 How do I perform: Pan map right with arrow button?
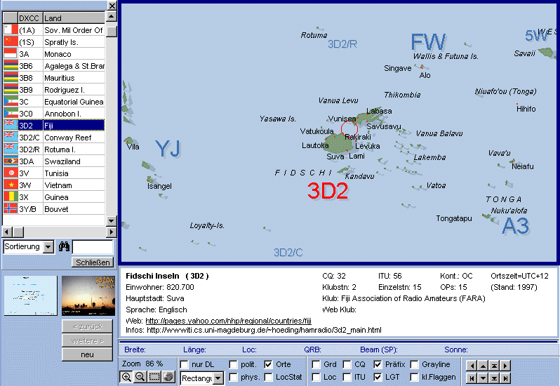coord(505,366)
